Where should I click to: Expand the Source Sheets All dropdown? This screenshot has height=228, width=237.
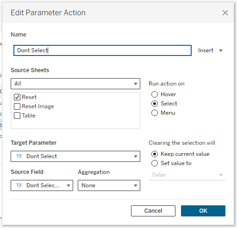pyautogui.click(x=75, y=84)
